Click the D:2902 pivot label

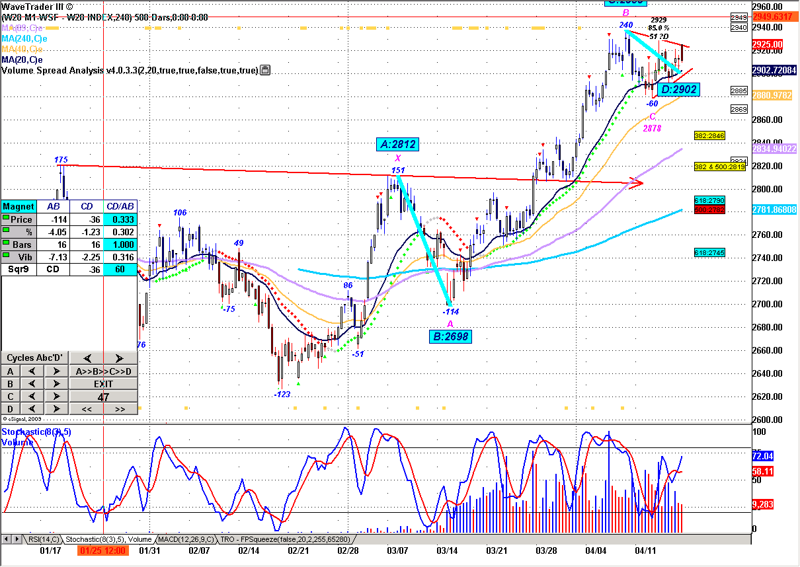click(678, 89)
